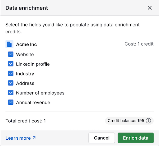Click the credit balance info icon
Viewport: 159px width, 146px height.
(x=148, y=121)
